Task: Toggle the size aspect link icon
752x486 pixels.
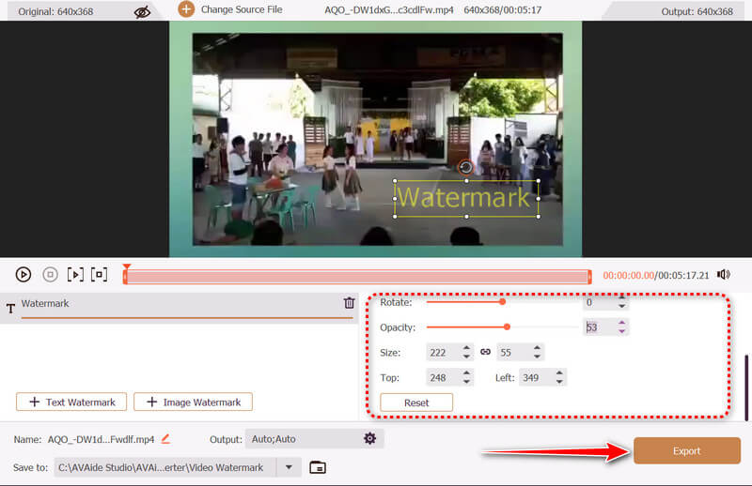Action: (485, 352)
